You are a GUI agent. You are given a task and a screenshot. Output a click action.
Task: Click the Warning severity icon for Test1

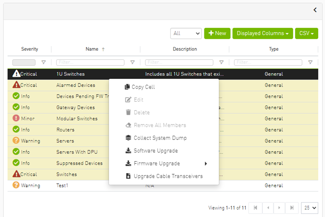point(16,185)
